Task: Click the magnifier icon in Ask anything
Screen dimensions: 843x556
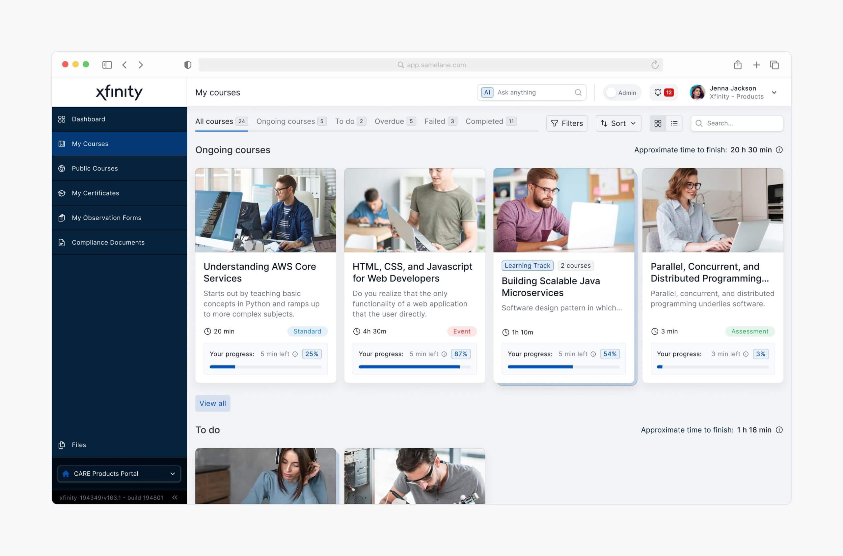Action: (x=578, y=93)
